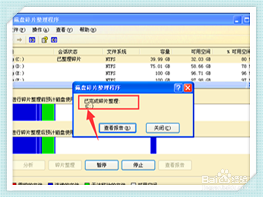Screen dimensions: 263x197
Task: Click the 暂停 pause button
Action: (102, 165)
